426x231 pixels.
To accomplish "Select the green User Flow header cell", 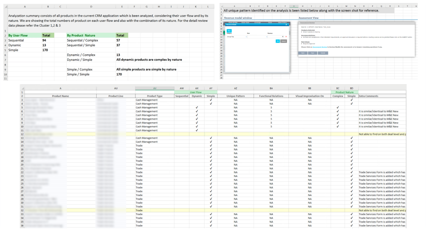I will coord(196,92).
